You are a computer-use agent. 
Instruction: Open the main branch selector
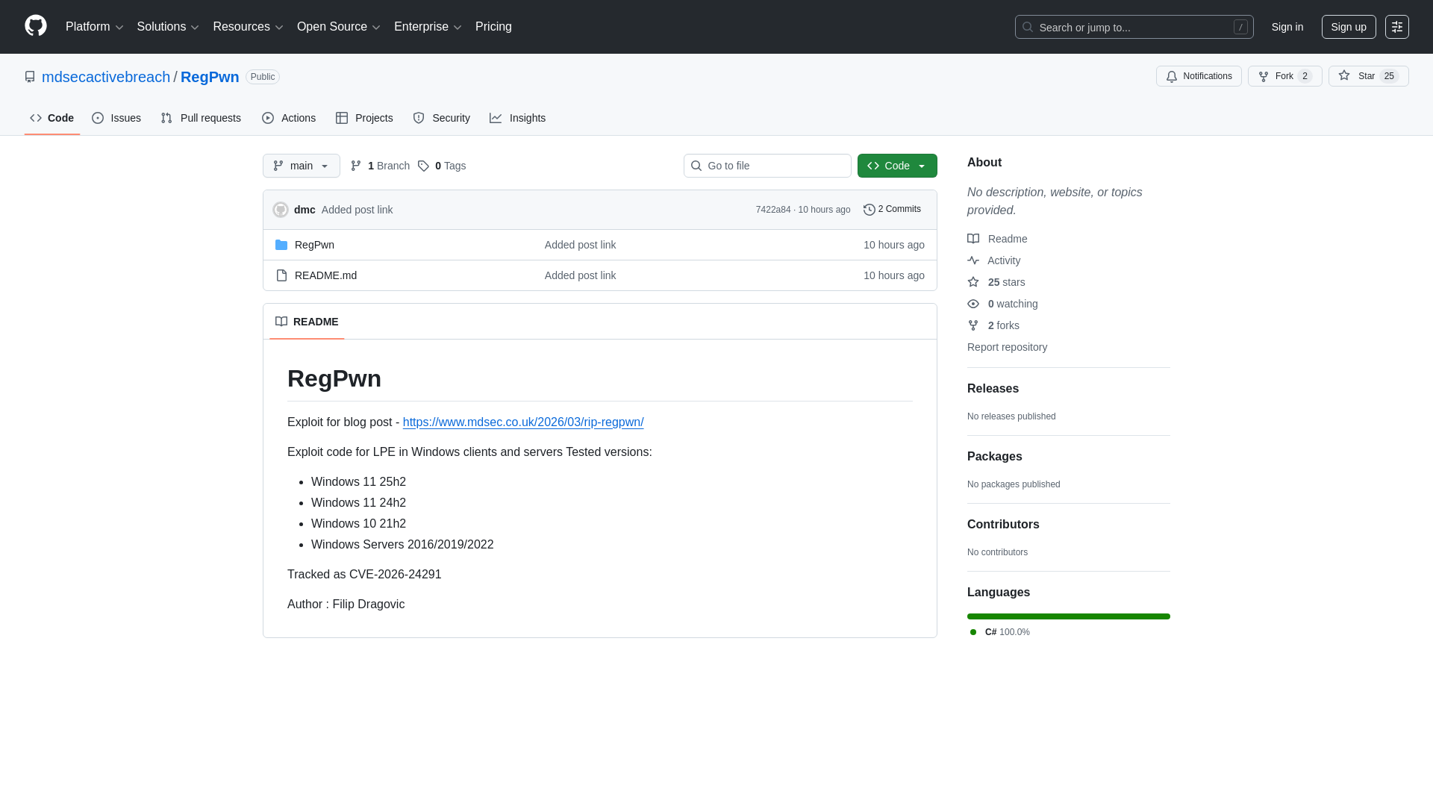(x=301, y=166)
